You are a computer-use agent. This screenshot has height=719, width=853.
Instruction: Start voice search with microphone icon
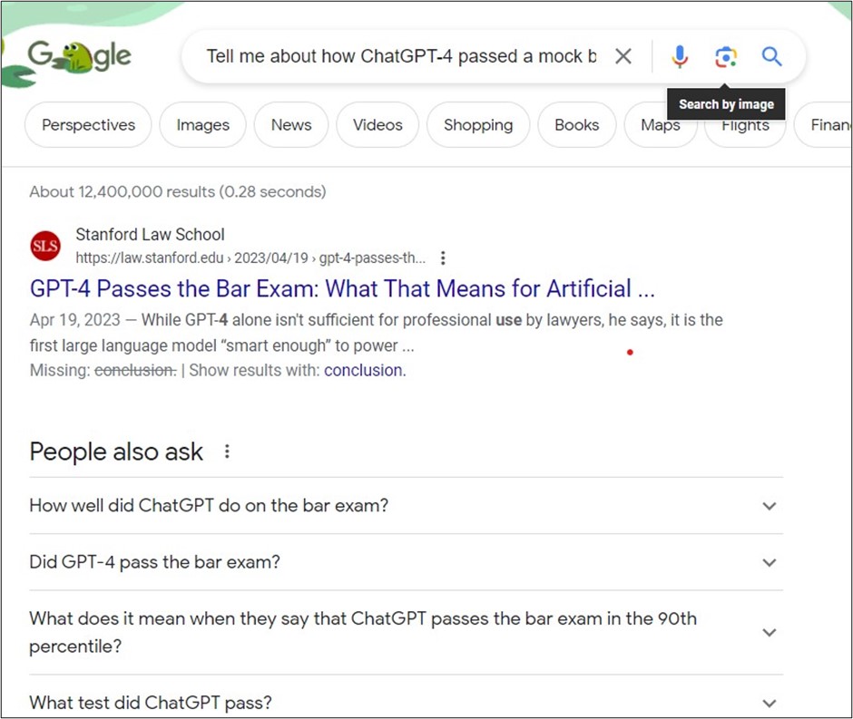pyautogui.click(x=680, y=57)
